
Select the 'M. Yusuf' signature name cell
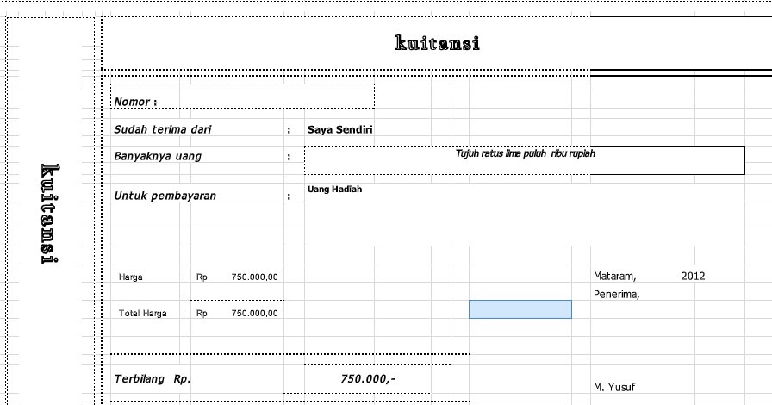pos(614,387)
